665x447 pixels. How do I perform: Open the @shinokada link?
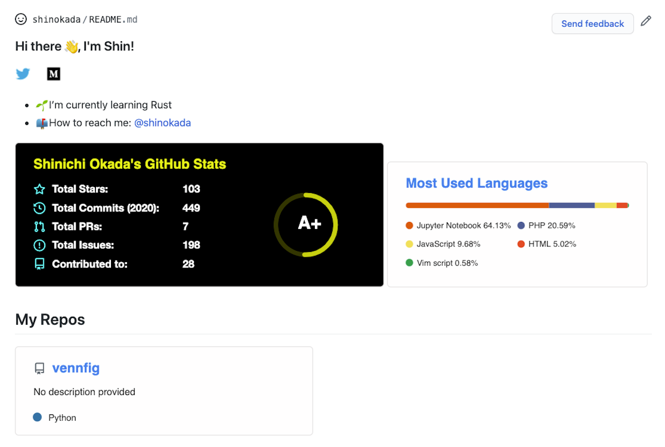tap(162, 123)
